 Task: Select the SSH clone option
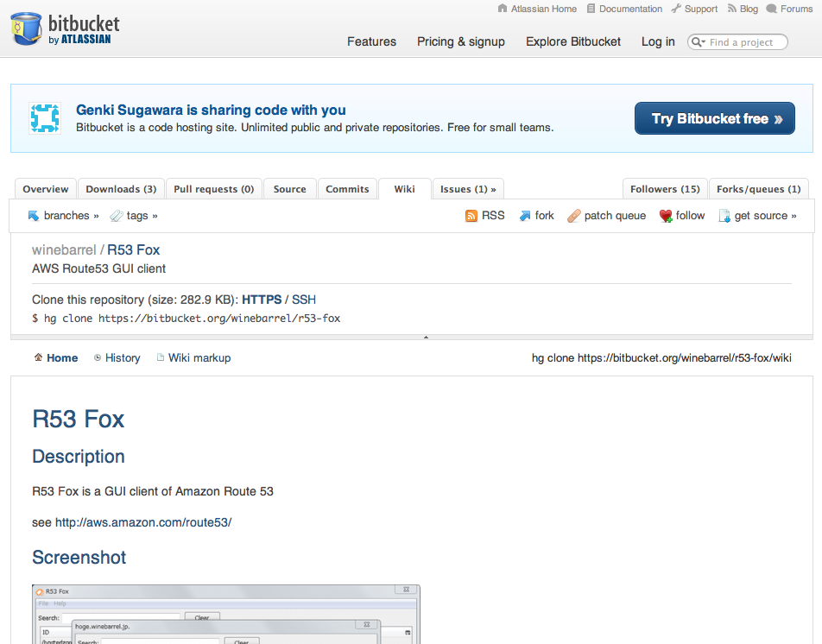pyautogui.click(x=304, y=300)
